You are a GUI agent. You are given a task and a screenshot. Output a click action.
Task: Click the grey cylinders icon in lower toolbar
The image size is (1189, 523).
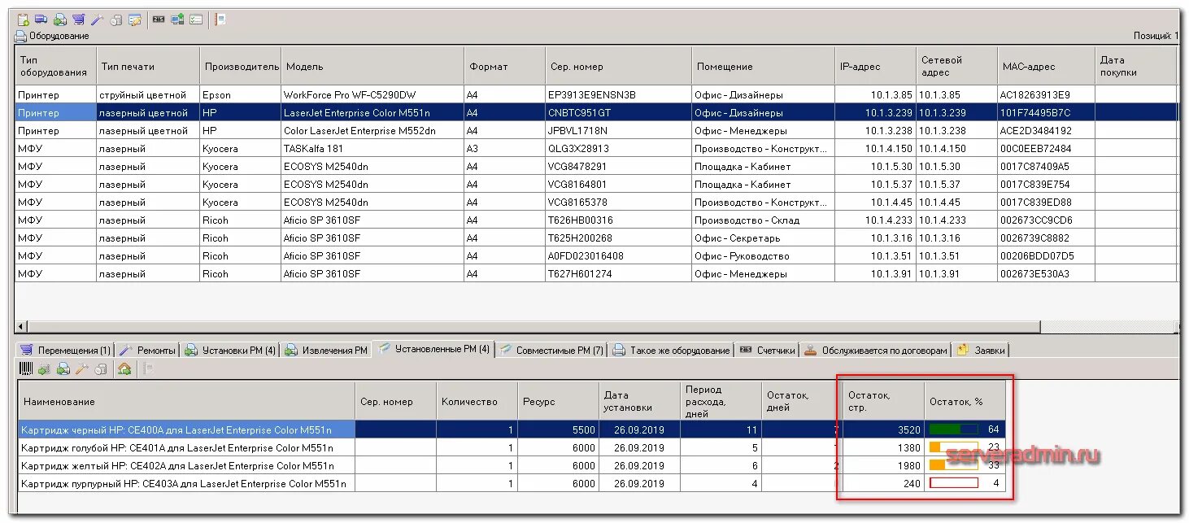coord(101,369)
